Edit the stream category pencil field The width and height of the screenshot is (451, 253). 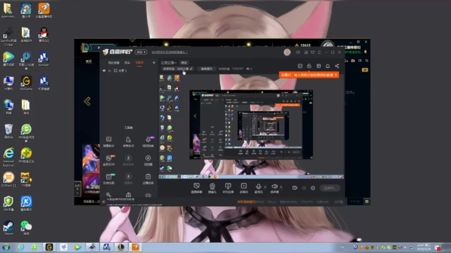(x=177, y=69)
